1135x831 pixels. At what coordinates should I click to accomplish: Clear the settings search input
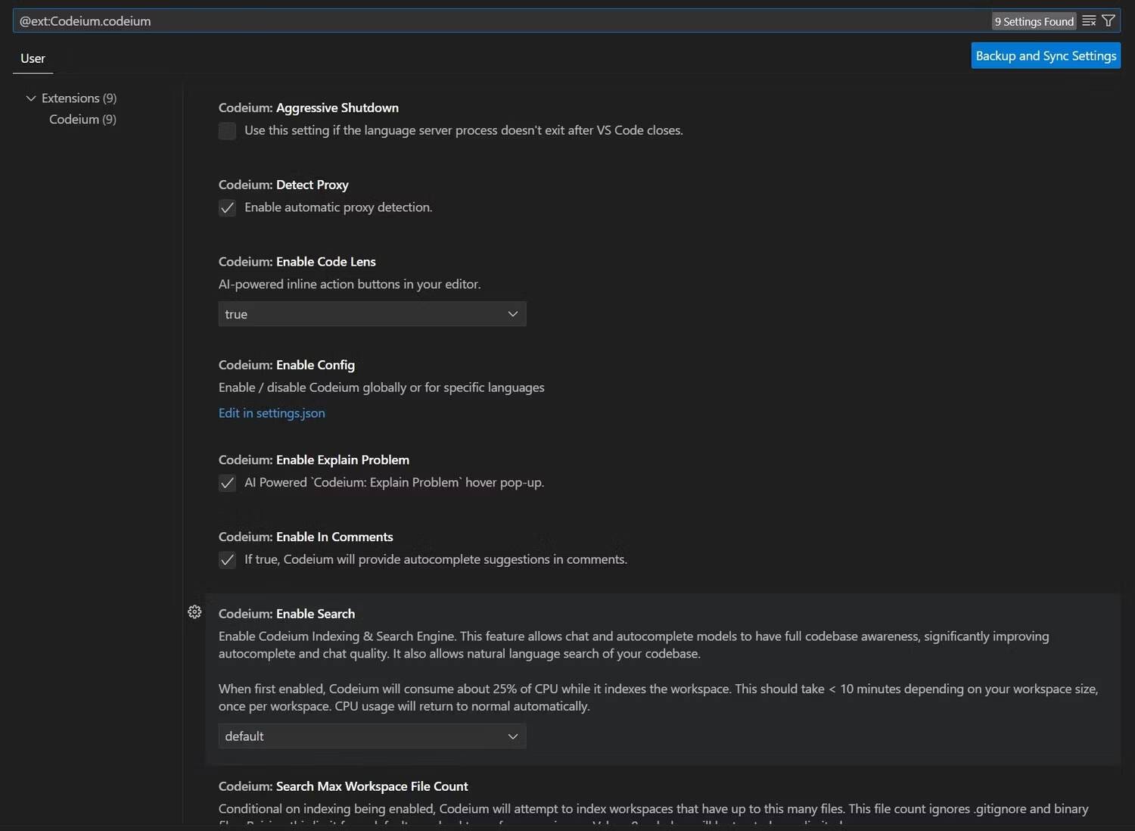point(1089,21)
